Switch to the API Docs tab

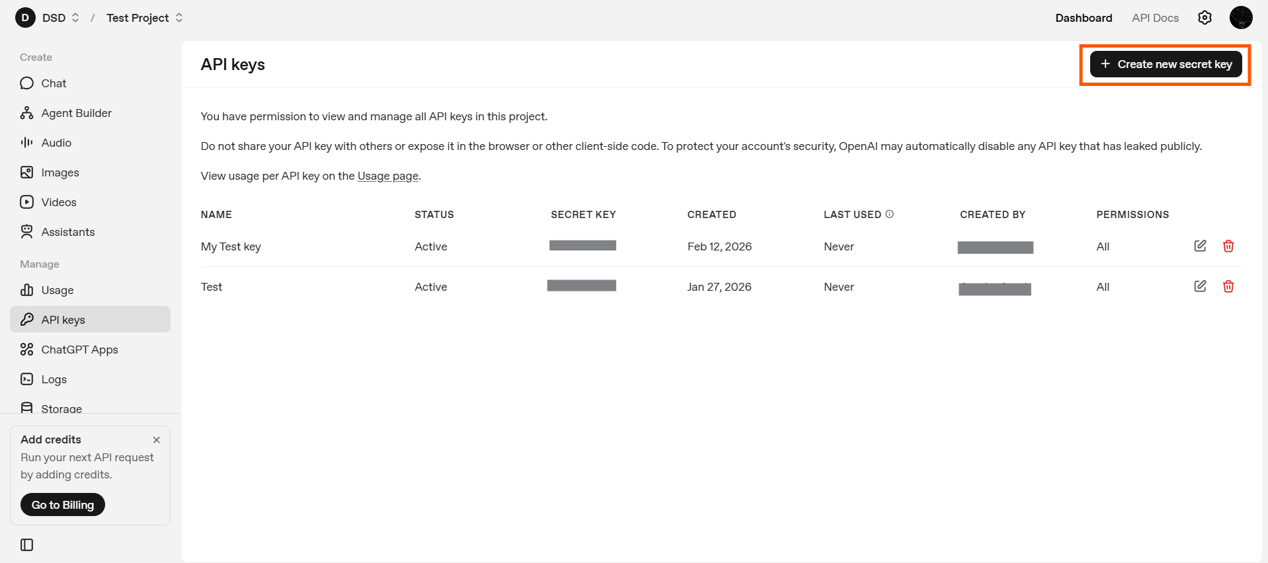click(1154, 18)
